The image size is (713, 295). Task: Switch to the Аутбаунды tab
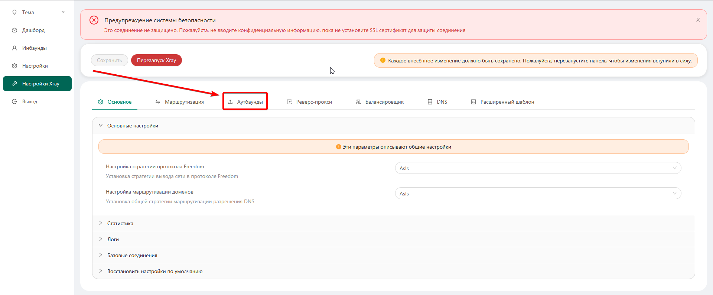(245, 102)
